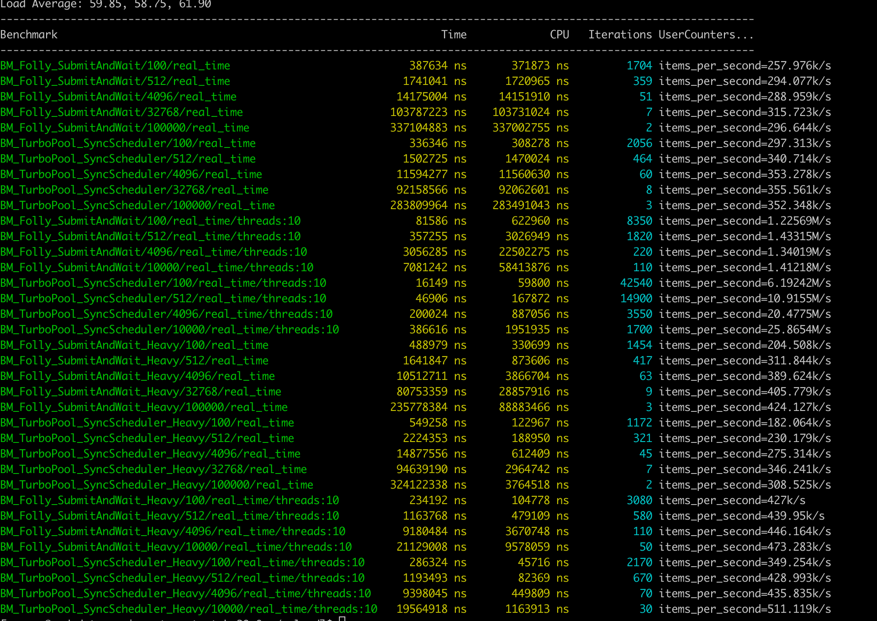Image resolution: width=877 pixels, height=621 pixels.
Task: Click the Load Average text line
Action: 106,5
